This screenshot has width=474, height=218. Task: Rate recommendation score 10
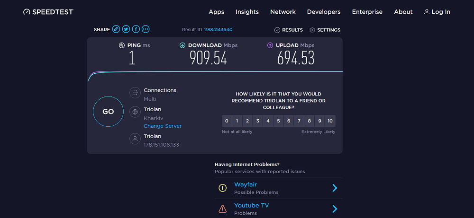[x=330, y=121]
